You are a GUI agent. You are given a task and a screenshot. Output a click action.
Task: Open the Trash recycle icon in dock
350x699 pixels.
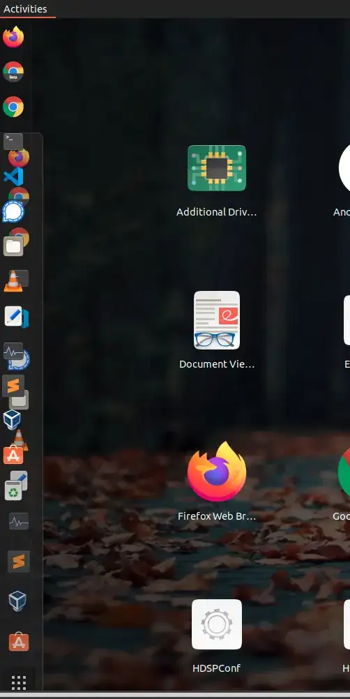(x=13, y=490)
